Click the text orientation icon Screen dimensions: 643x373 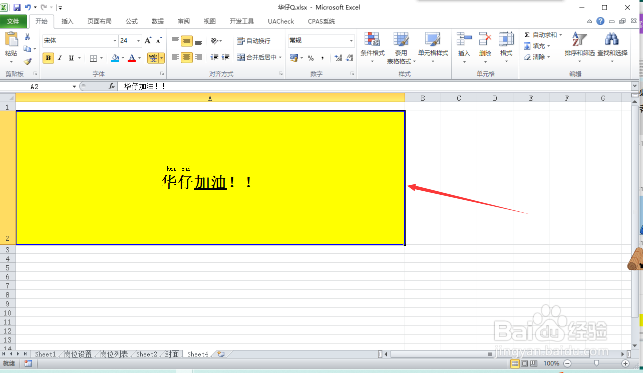click(214, 41)
